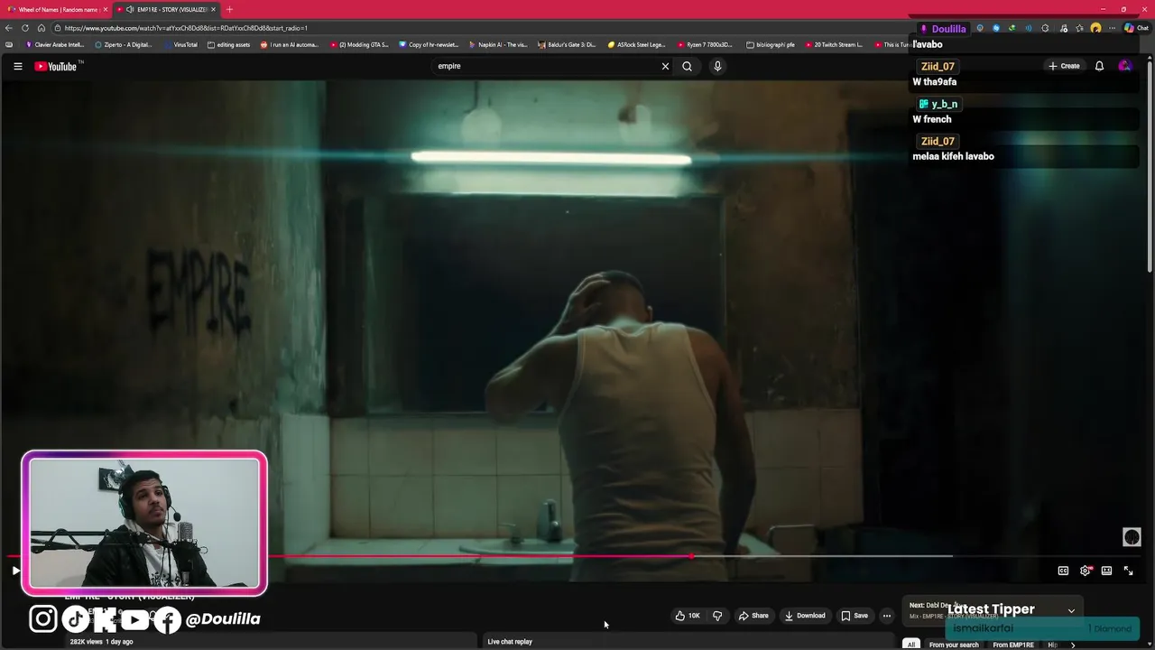Open the browser extensions hexagon icon
This screenshot has height=650, width=1155.
point(1045,28)
